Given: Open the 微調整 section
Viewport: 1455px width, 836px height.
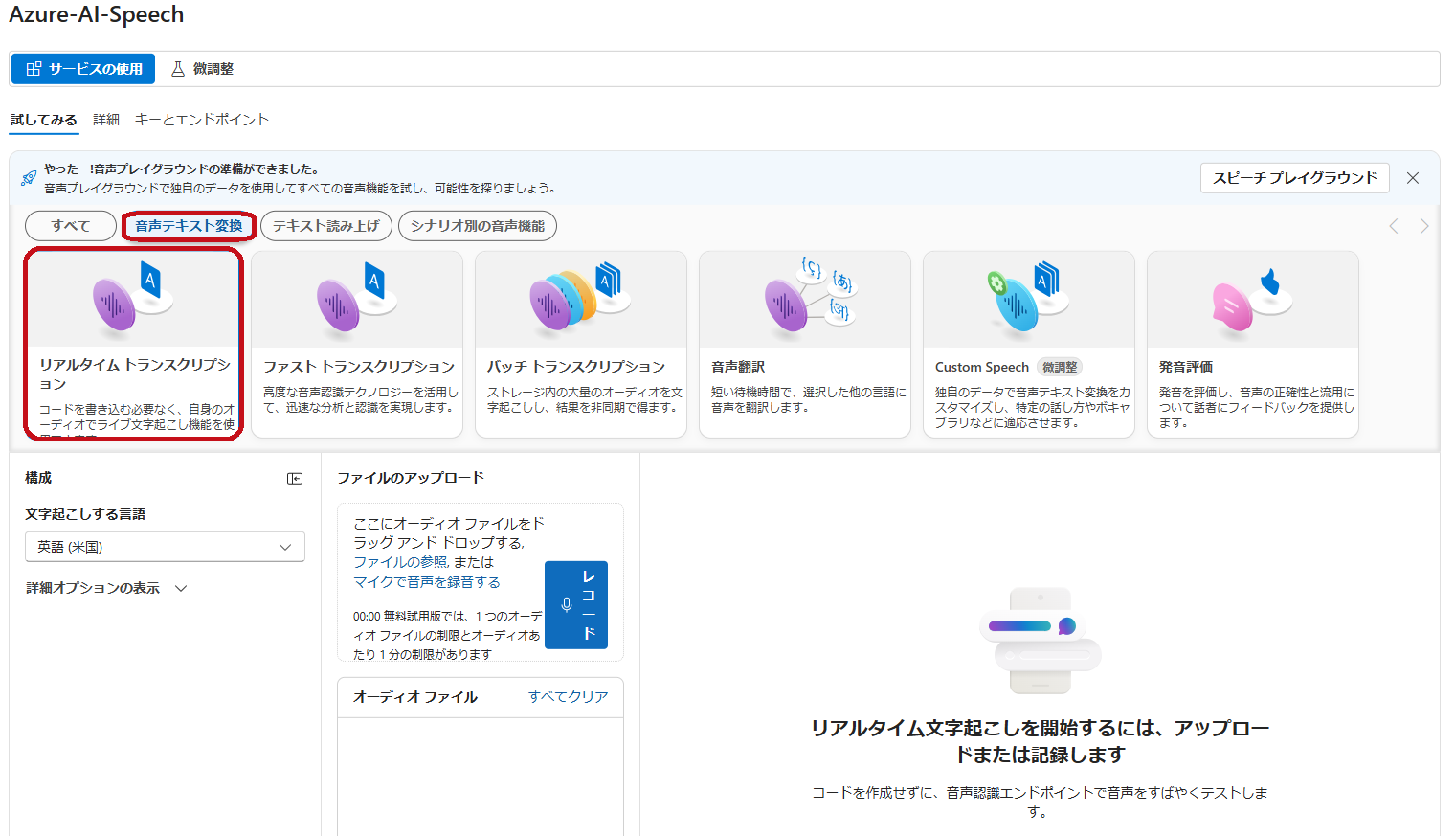Looking at the screenshot, I should coord(202,69).
